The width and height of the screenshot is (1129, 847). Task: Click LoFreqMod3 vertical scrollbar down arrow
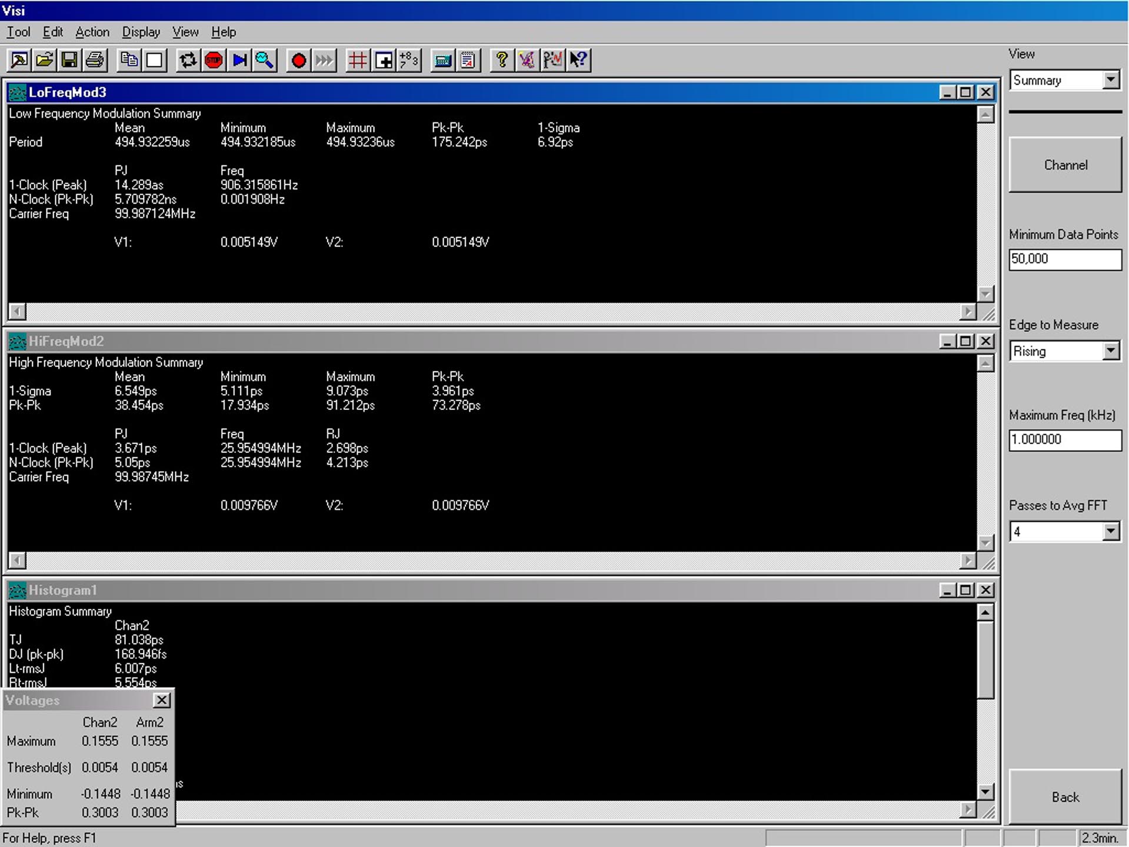(x=985, y=294)
